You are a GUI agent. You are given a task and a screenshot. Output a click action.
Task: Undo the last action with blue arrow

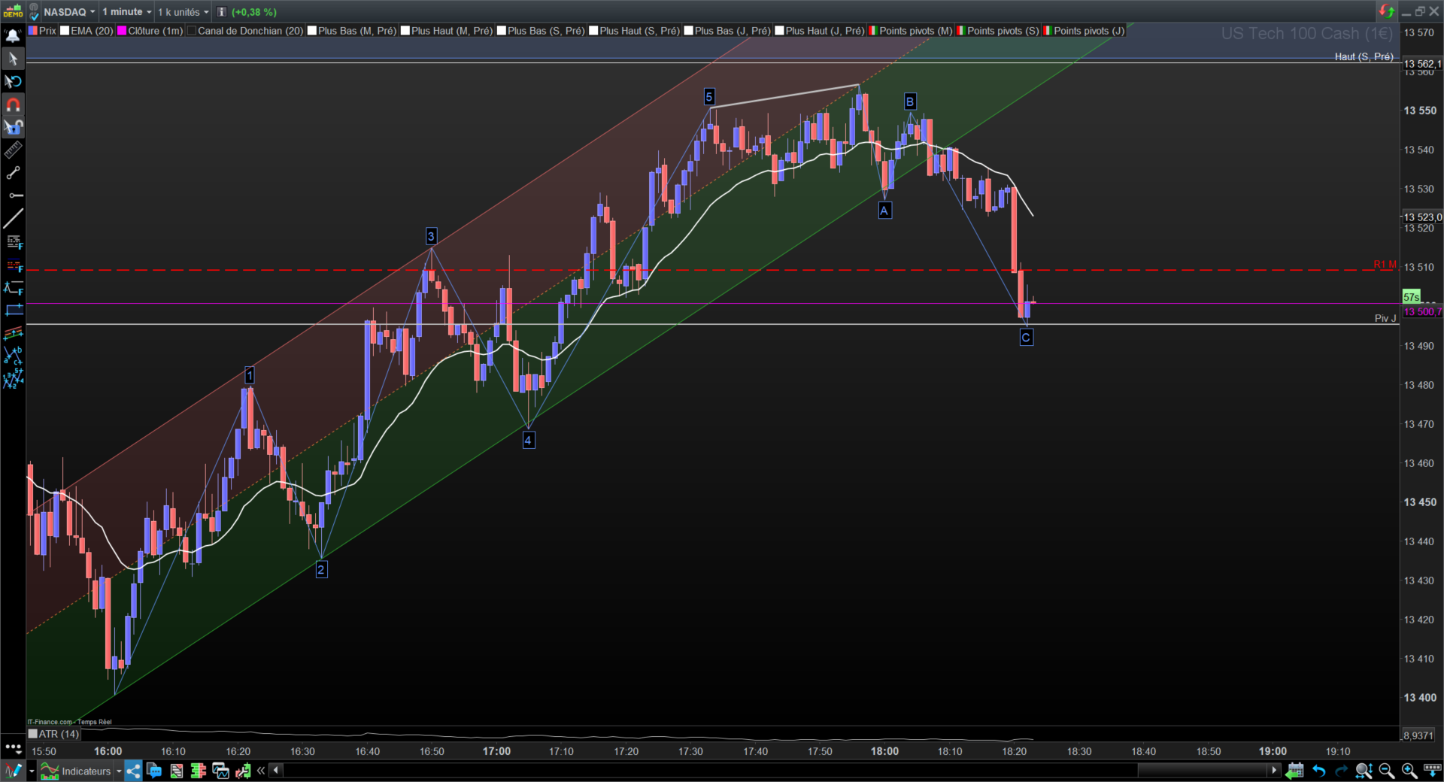[1318, 771]
